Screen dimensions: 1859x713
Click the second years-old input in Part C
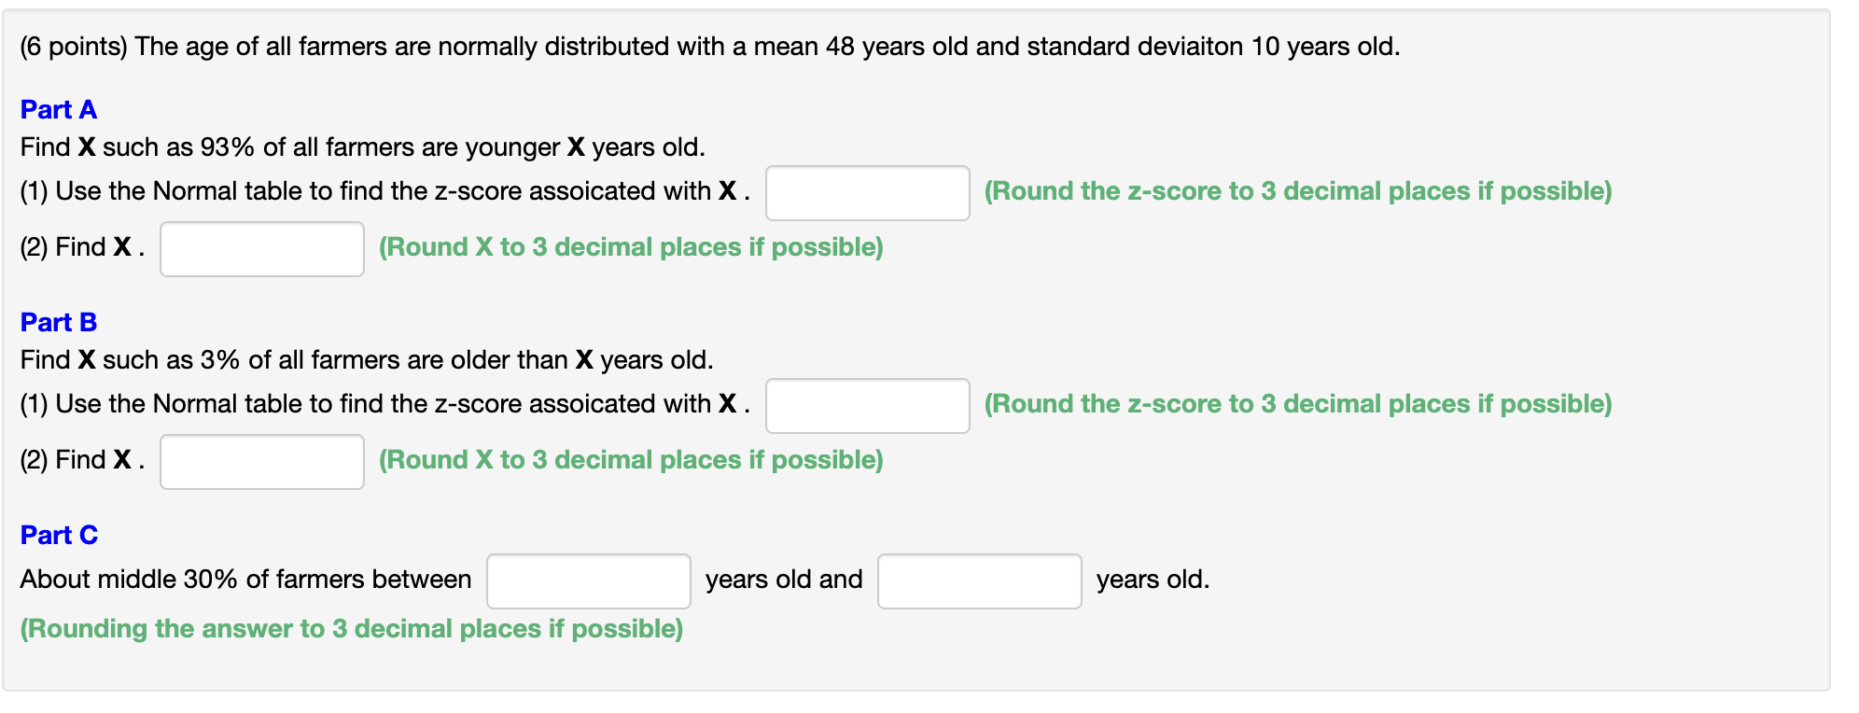(978, 580)
